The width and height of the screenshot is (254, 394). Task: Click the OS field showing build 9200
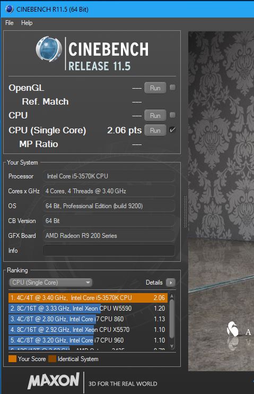pyautogui.click(x=109, y=206)
